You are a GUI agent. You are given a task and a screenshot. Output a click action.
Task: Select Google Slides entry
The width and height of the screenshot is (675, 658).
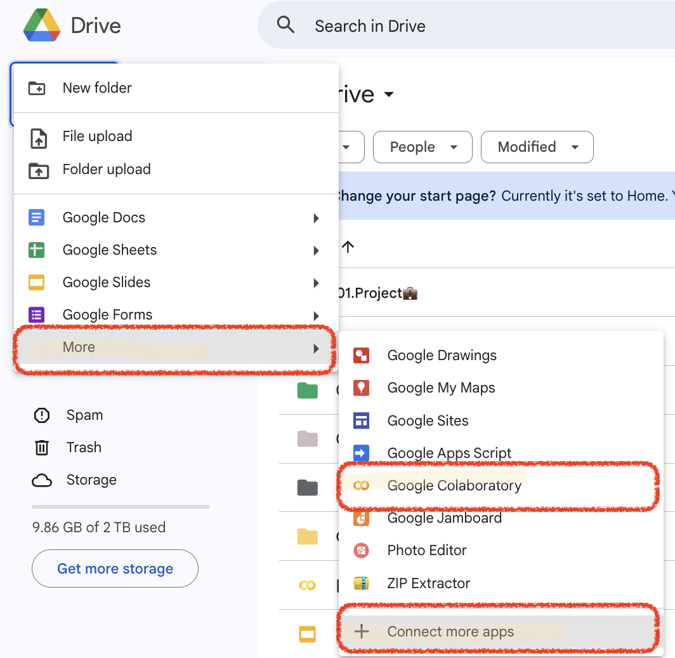pyautogui.click(x=176, y=283)
